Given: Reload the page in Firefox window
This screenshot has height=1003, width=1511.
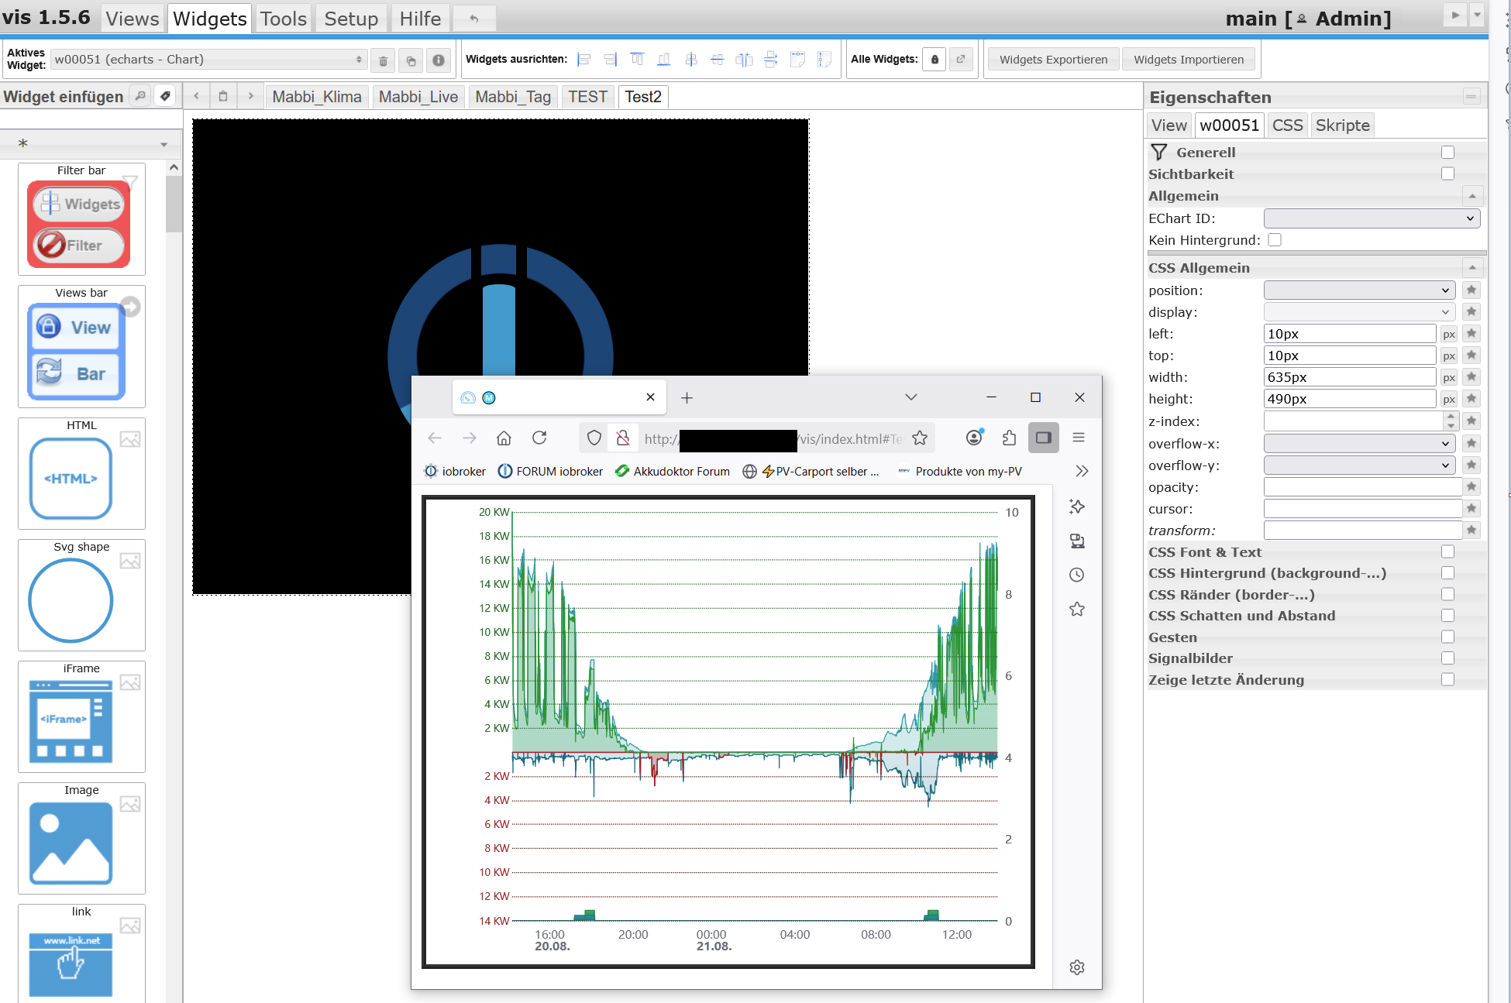Looking at the screenshot, I should (539, 438).
